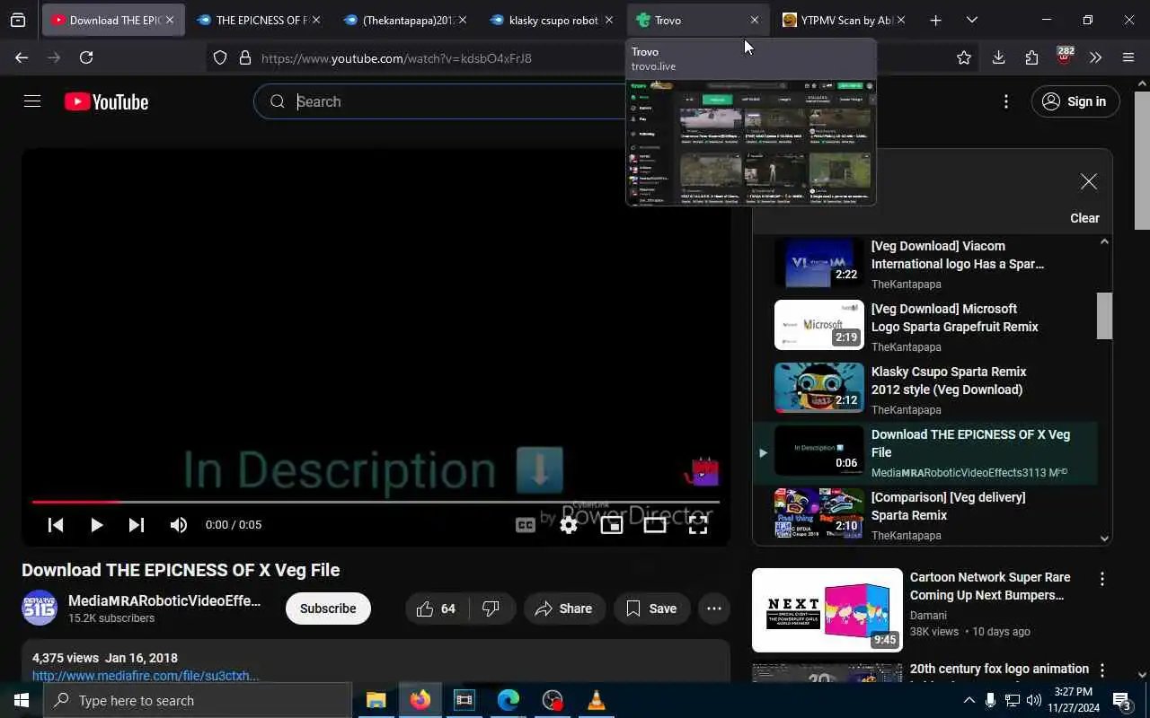Go to the YouTube home logo
This screenshot has width=1150, height=718.
pos(106,102)
